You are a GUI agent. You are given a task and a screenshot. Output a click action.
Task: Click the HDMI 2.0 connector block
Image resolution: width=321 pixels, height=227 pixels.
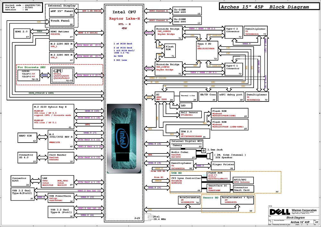click(22, 34)
